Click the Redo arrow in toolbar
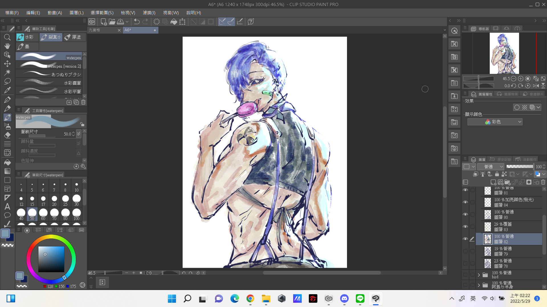This screenshot has width=547, height=307. point(145,22)
